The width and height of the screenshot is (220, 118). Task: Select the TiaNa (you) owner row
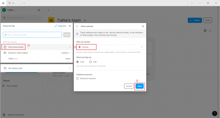[x=37, y=59]
